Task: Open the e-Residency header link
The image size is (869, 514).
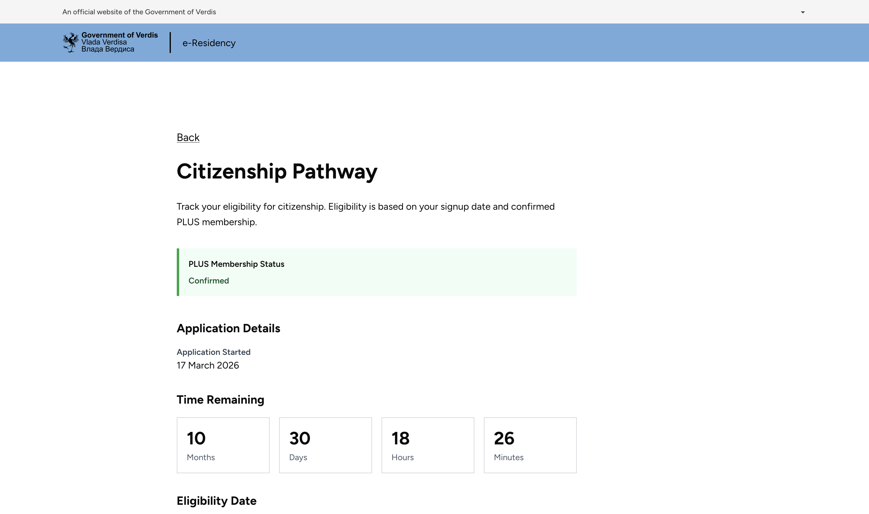Action: (x=209, y=43)
